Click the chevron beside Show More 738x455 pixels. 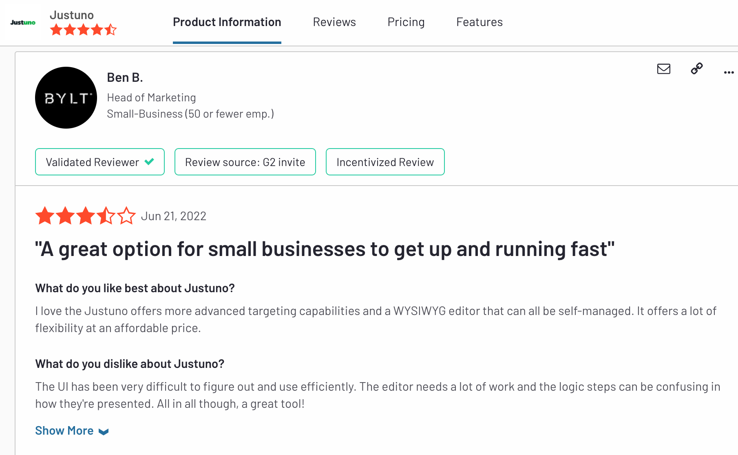click(104, 432)
